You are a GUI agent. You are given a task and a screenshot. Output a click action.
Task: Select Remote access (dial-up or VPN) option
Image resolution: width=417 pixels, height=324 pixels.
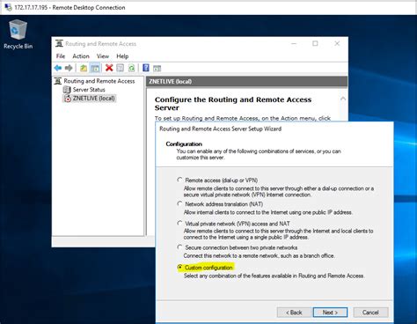[x=179, y=180]
